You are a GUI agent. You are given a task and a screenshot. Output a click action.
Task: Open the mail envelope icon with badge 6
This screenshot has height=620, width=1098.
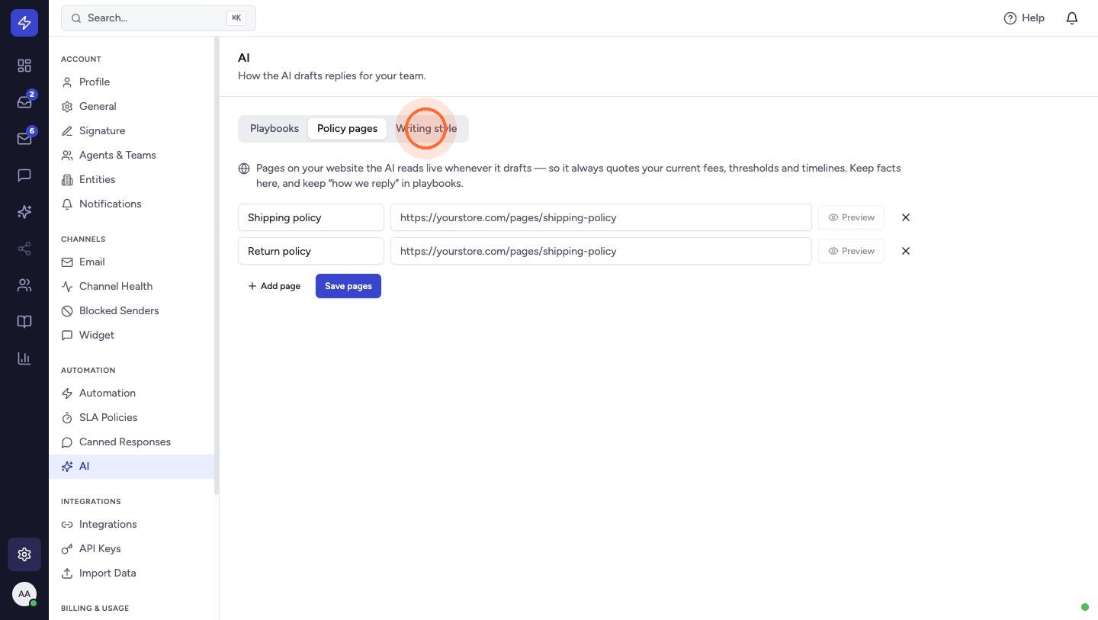pos(24,139)
